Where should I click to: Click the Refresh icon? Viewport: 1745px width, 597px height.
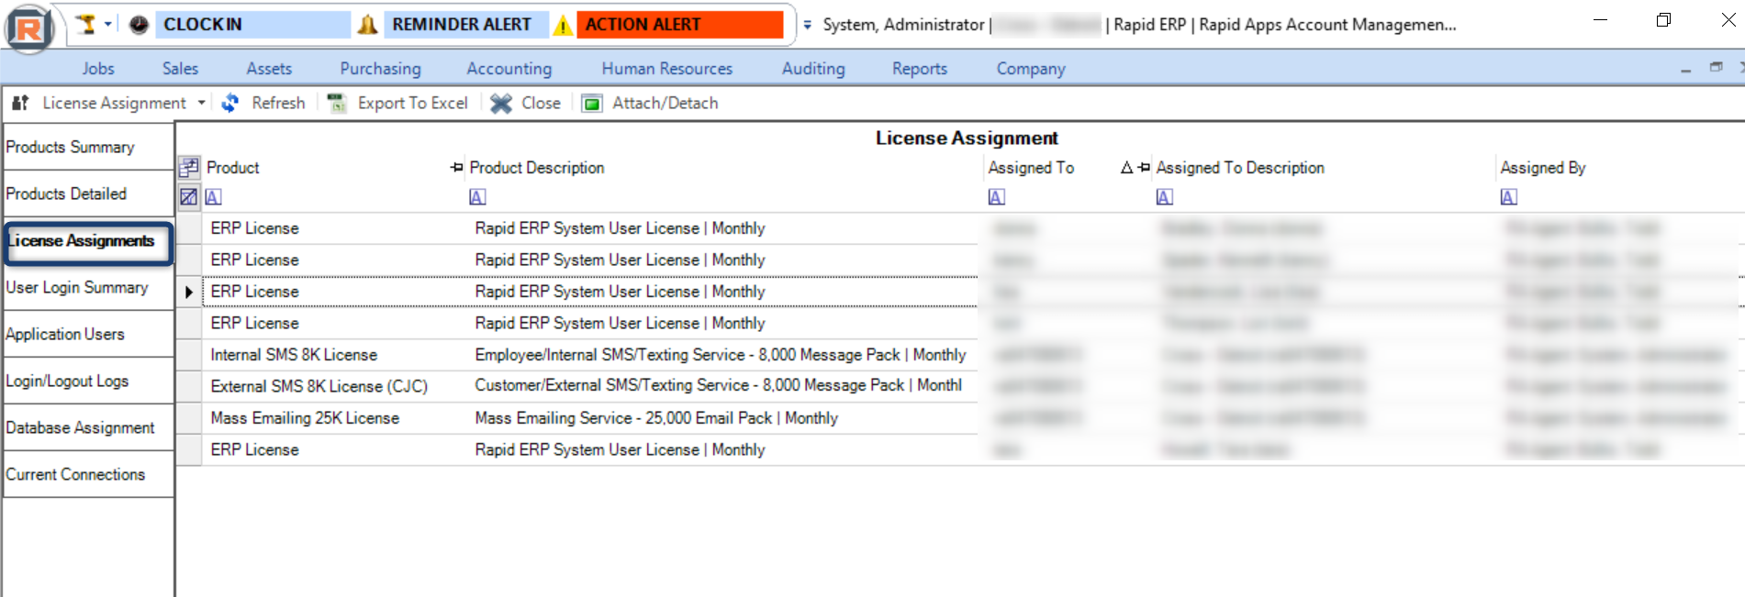point(230,103)
